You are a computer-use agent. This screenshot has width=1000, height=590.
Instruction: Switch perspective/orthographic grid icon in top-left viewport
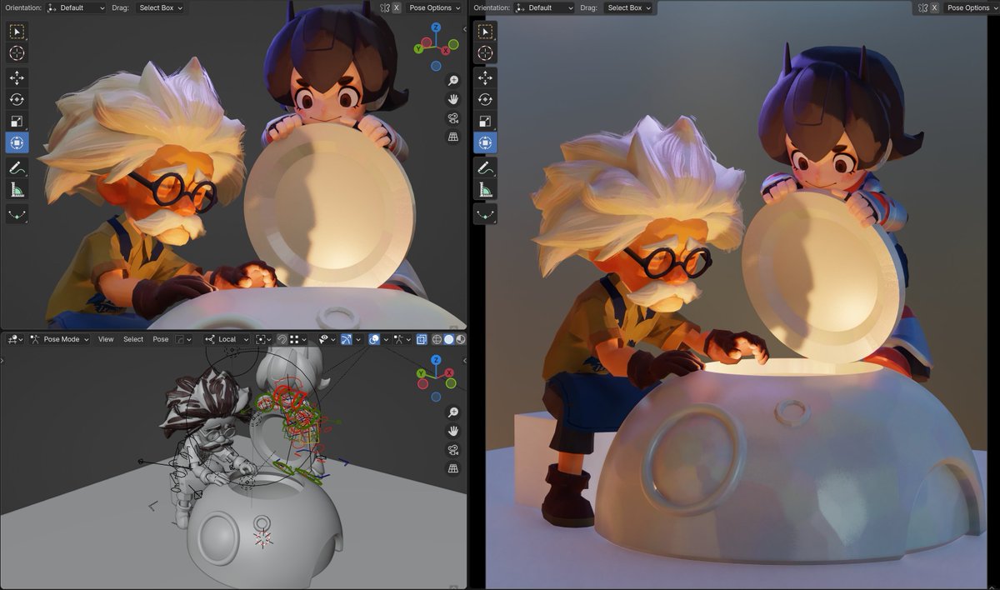[x=453, y=137]
